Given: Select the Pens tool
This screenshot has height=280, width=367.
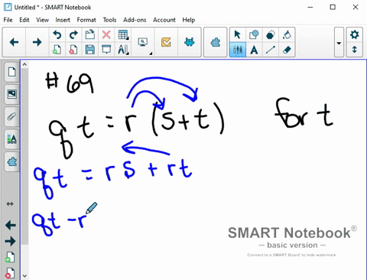Looking at the screenshot, I should [238, 50].
